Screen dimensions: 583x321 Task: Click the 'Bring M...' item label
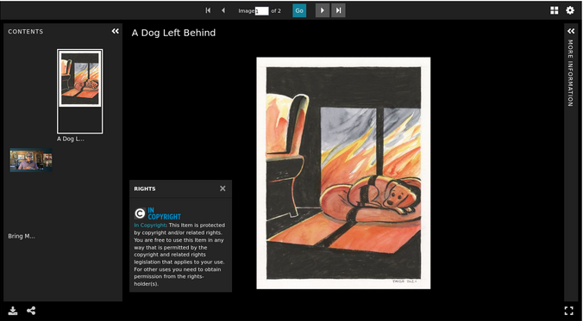22,236
